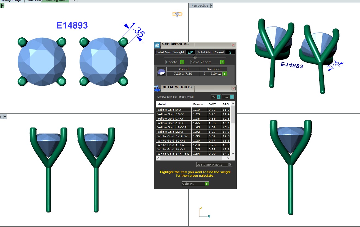Click the round gem thumbnail in Gem Reporter

[x=161, y=72]
